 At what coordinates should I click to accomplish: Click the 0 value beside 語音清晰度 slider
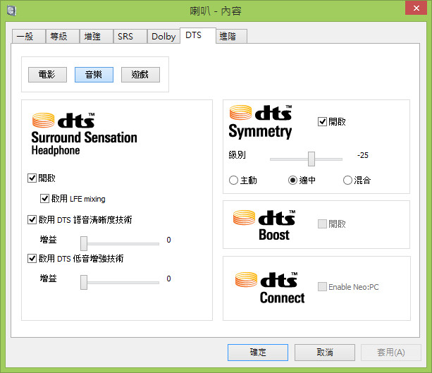pos(168,240)
